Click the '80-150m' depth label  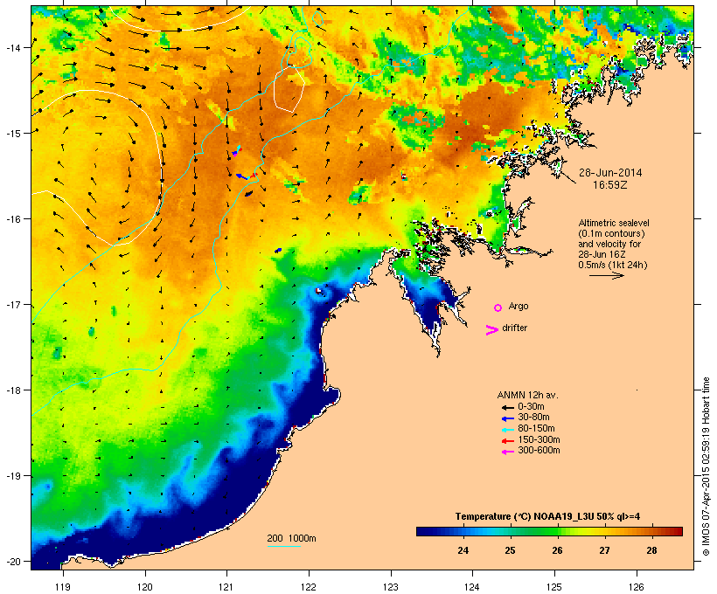tap(536, 429)
